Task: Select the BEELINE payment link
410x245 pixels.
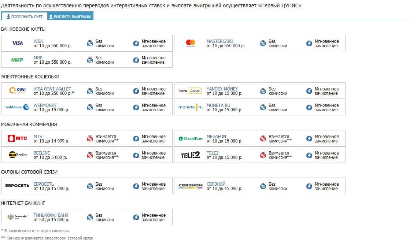Action: coord(41,153)
